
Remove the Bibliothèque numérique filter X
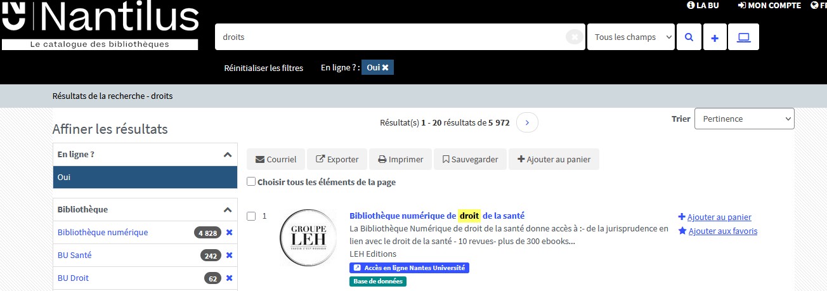pyautogui.click(x=229, y=233)
